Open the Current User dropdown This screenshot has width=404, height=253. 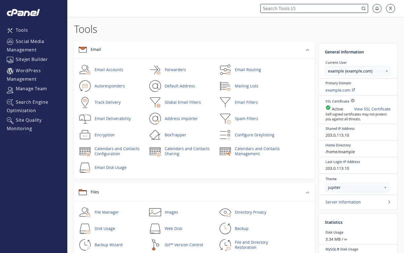358,71
